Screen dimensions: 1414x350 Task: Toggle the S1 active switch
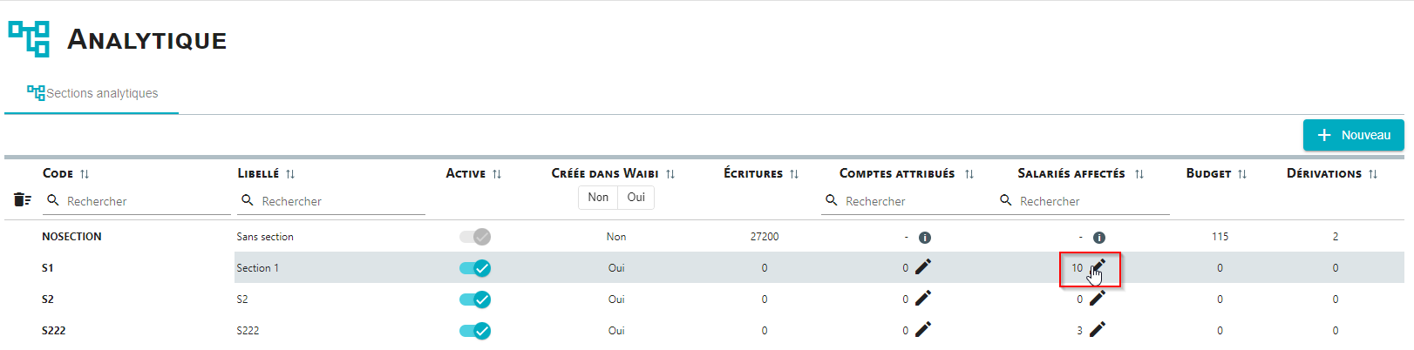[475, 268]
